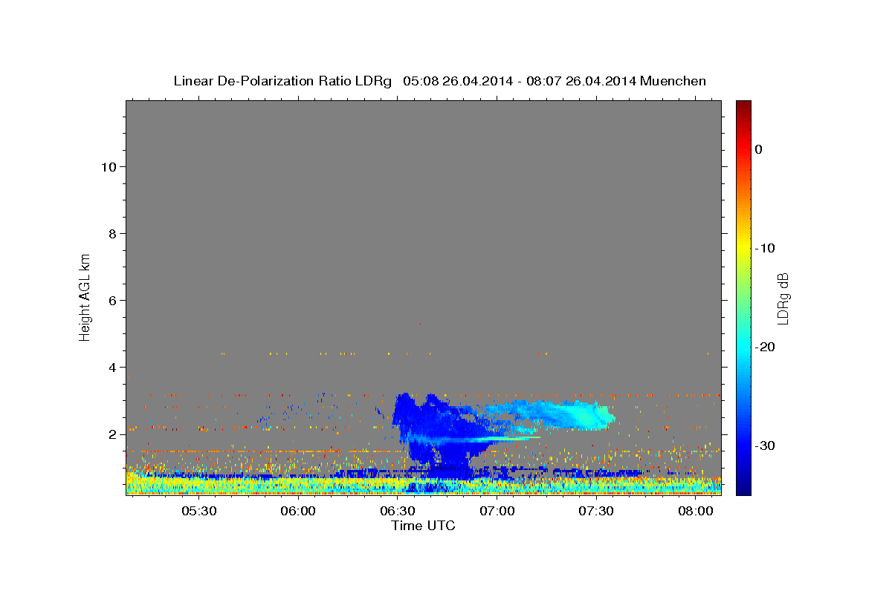Click the dark blue bottom of colorbar

point(743,486)
